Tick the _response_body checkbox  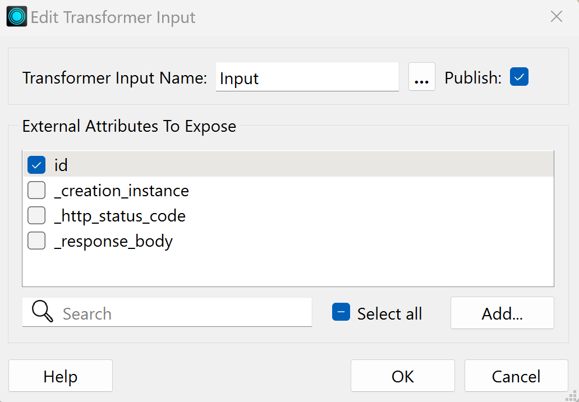point(36,241)
